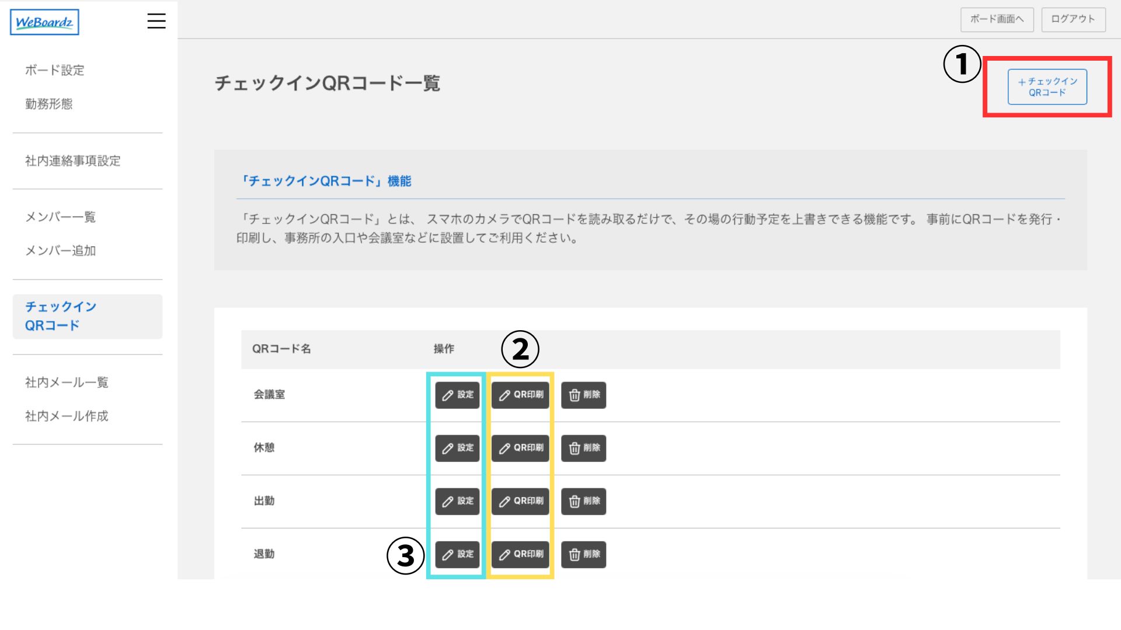Click QR印刷 for the 会議室 row
Screen dimensions: 1121x630
tap(520, 395)
